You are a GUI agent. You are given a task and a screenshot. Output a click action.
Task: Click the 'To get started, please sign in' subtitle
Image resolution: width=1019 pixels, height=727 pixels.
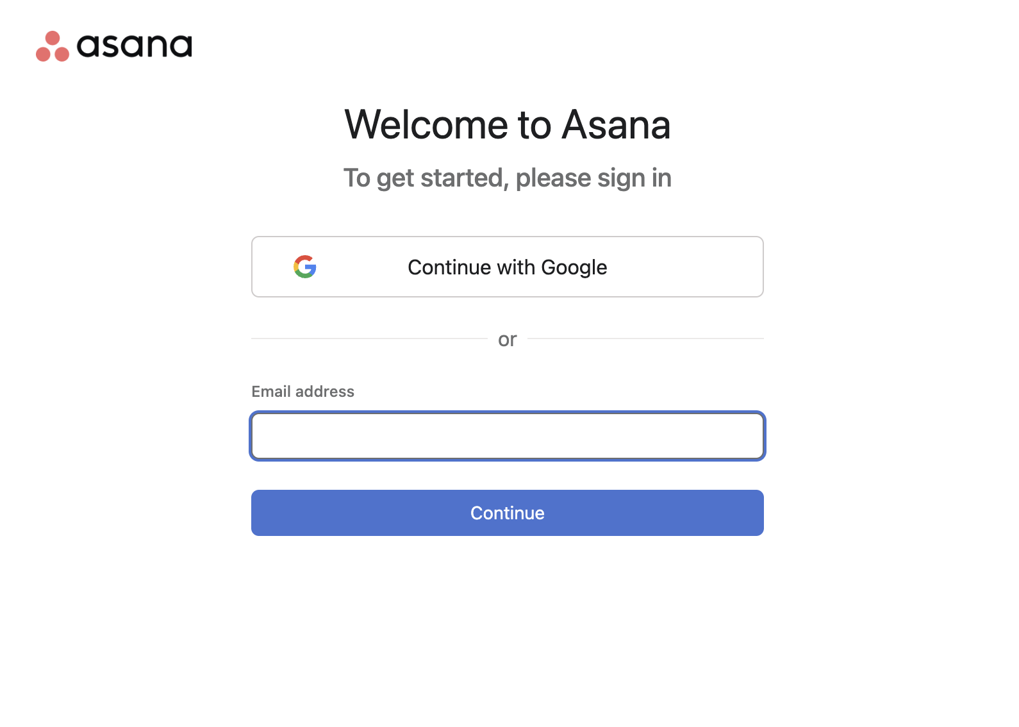[508, 178]
